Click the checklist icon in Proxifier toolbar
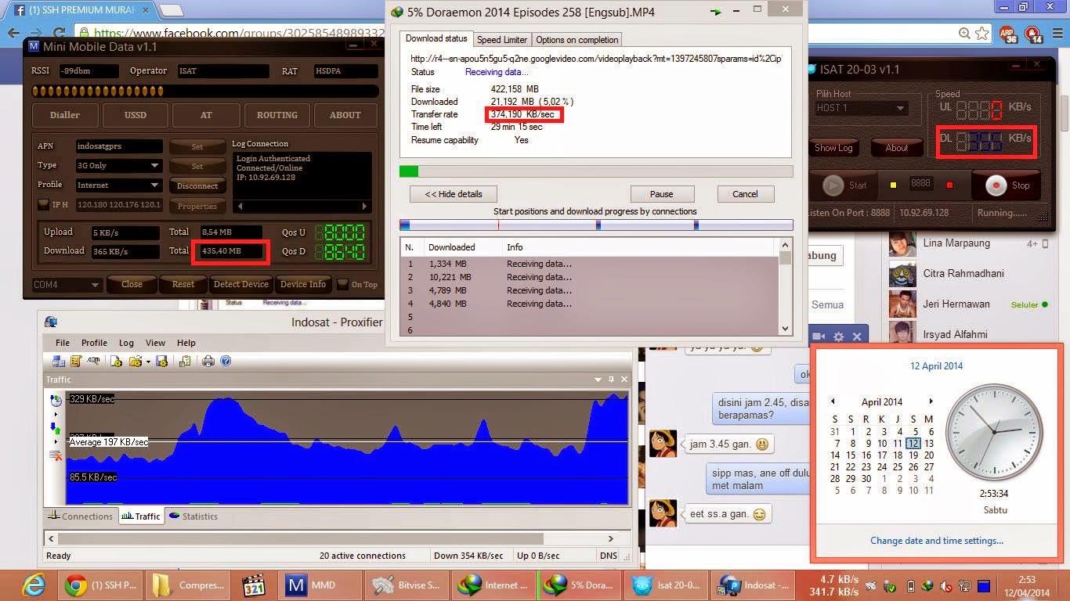Viewport: 1070px width, 601px height. tap(185, 361)
